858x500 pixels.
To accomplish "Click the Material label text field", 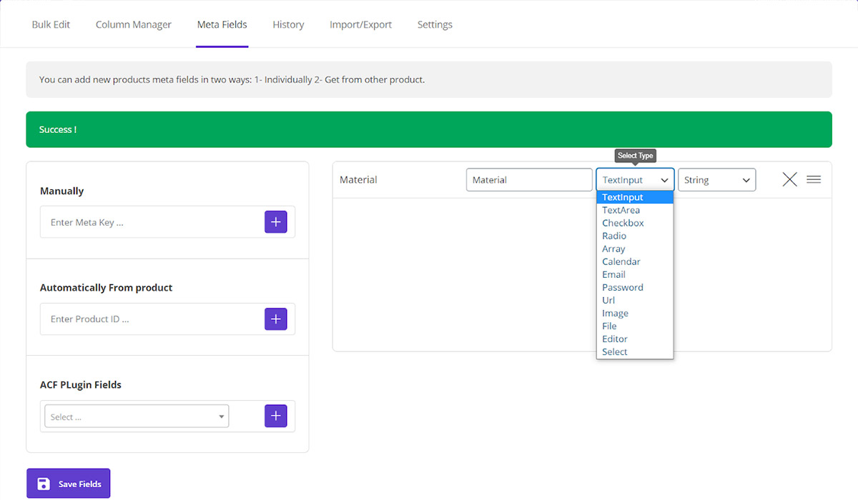I will [528, 180].
